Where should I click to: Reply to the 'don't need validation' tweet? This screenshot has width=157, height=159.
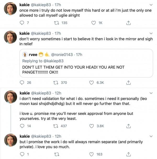pyautogui.click(x=22, y=126)
